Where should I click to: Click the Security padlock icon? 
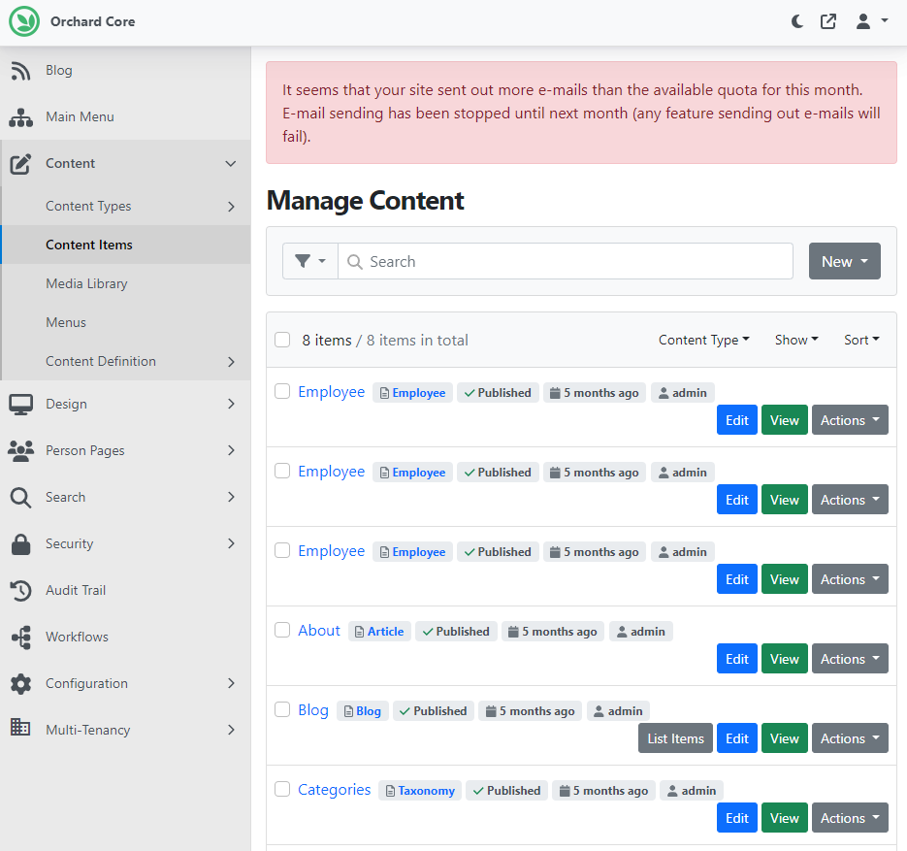(x=20, y=543)
